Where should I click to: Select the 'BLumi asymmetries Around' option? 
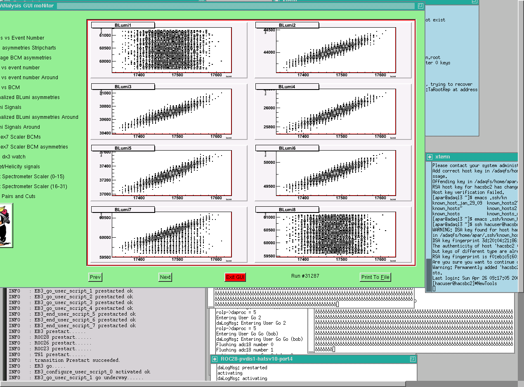39,117
